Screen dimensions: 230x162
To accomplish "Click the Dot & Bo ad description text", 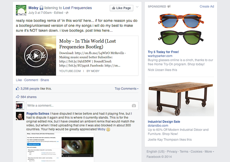I will pyautogui.click(x=178, y=132).
